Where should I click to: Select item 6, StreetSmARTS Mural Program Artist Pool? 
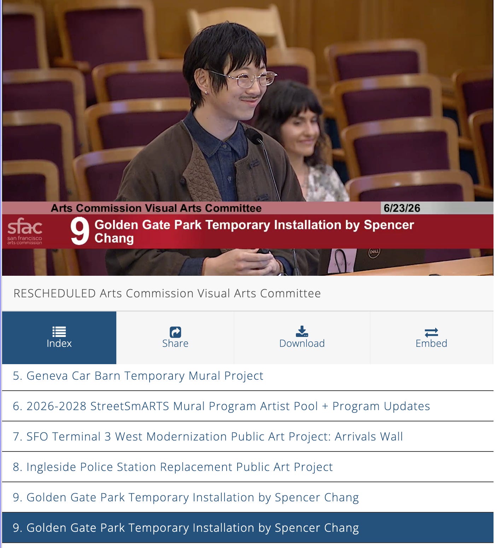(248, 406)
